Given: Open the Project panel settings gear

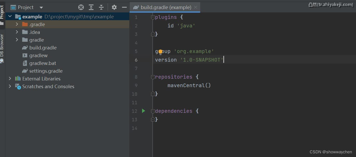Looking at the screenshot, I should 114,8.
